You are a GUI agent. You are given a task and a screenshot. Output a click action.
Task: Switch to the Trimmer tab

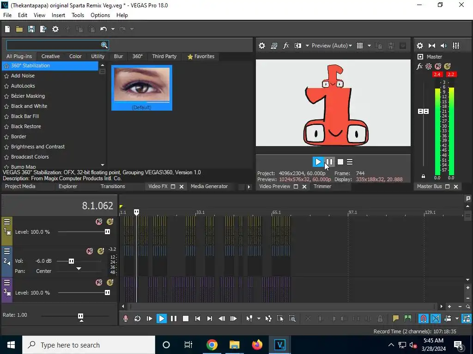[322, 186]
